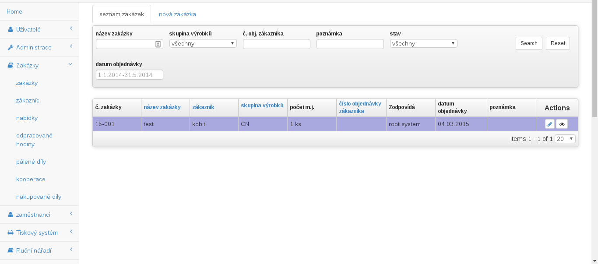Click the printer icon beside Tiskový systém
Image resolution: width=598 pixels, height=264 pixels.
11,233
